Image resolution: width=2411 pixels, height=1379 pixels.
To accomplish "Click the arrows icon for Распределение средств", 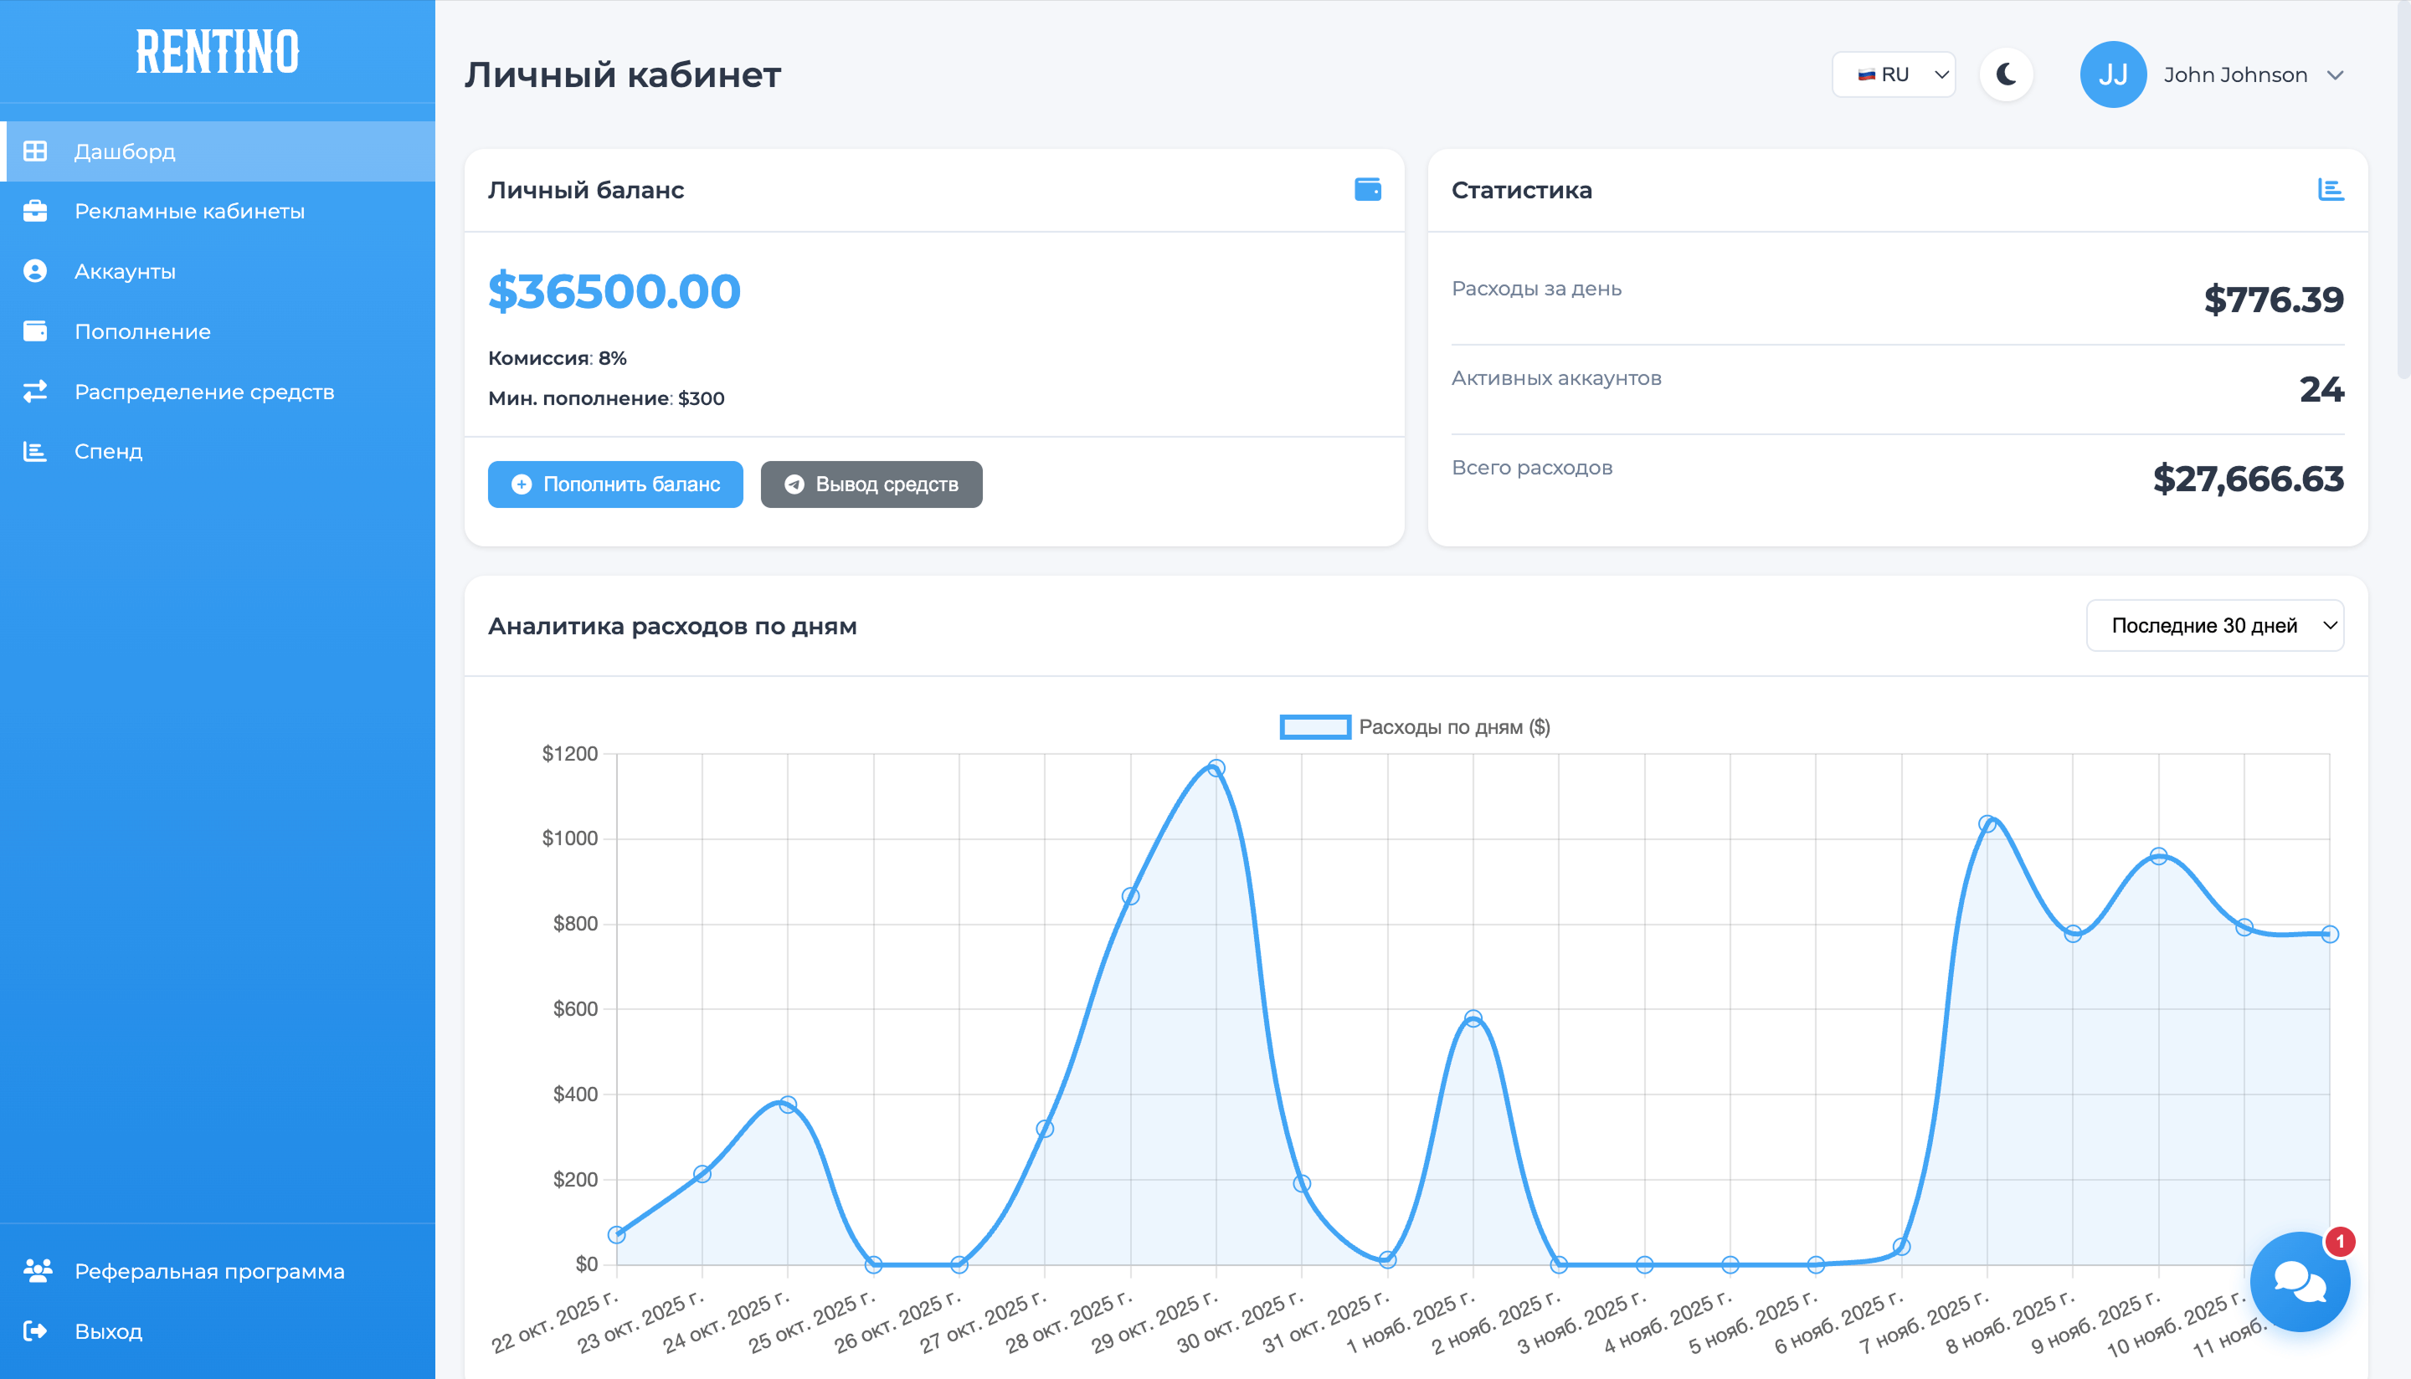I will click(35, 391).
